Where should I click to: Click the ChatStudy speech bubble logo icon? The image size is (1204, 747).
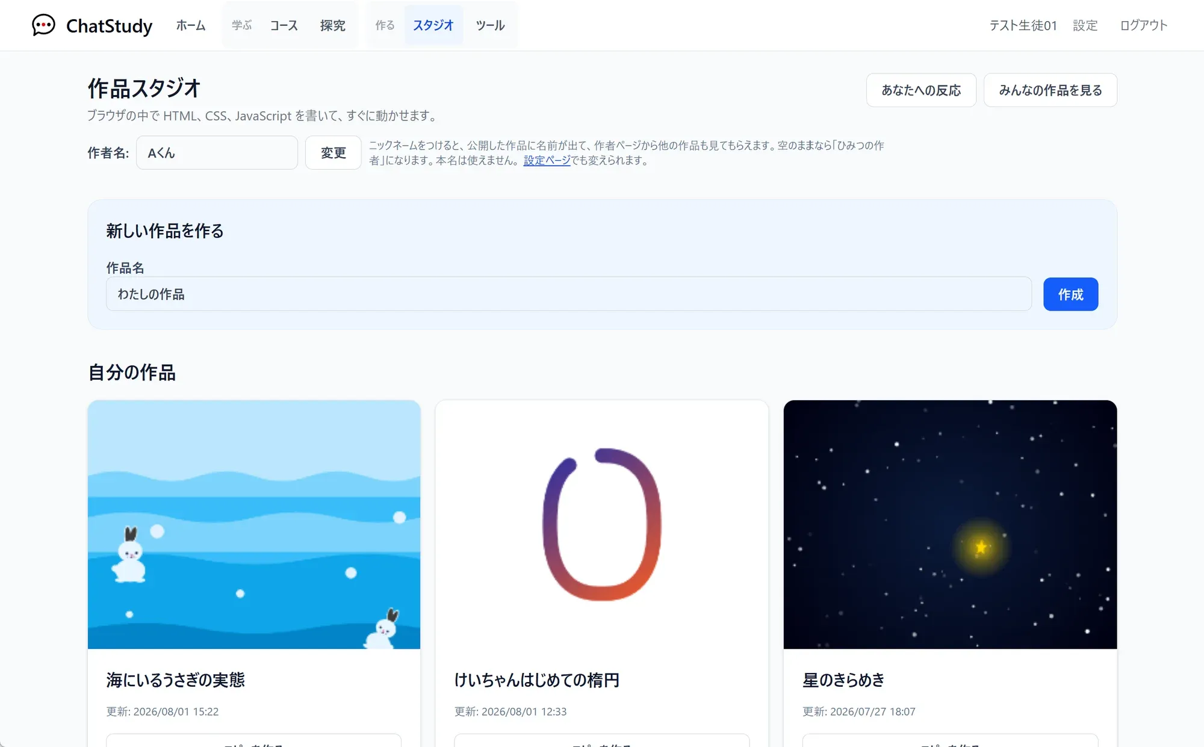43,25
